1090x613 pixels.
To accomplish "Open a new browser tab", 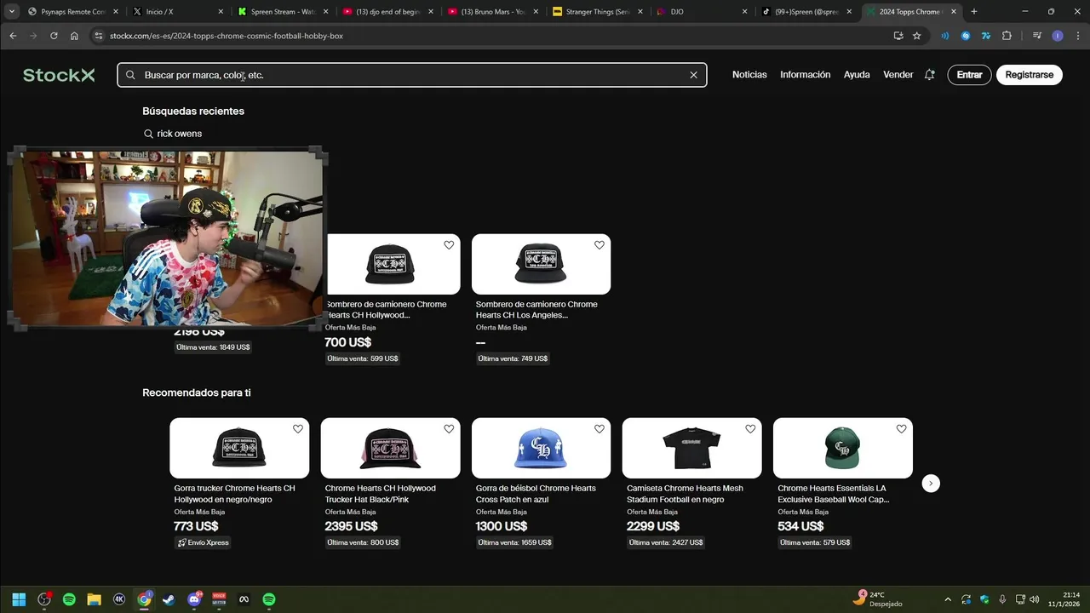I will click(974, 12).
